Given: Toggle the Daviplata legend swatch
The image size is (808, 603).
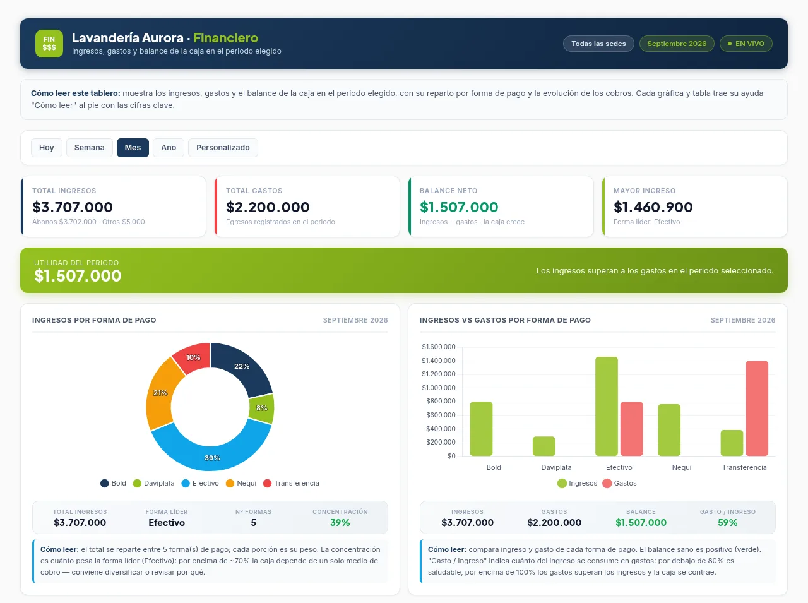Looking at the screenshot, I should click(x=137, y=484).
